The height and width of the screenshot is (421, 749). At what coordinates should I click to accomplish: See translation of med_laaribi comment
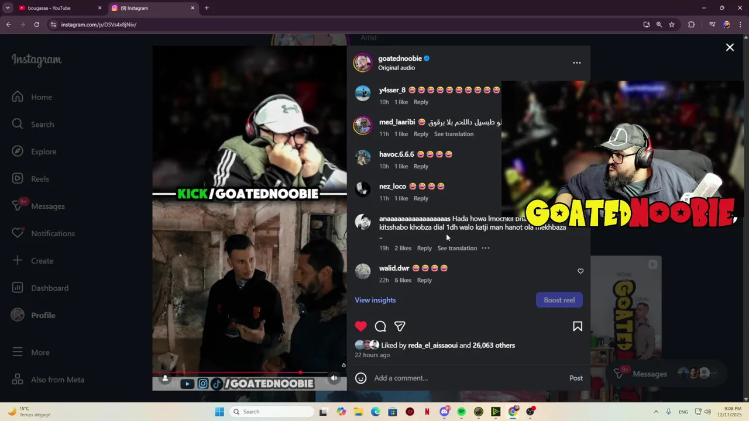pos(453,134)
